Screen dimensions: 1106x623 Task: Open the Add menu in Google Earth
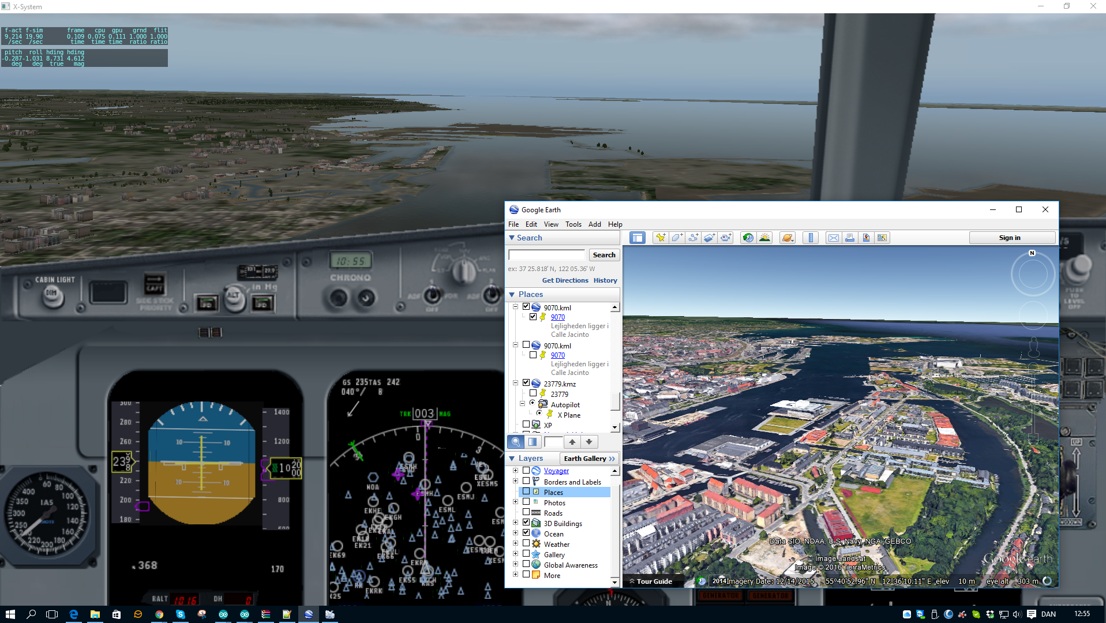coord(595,224)
